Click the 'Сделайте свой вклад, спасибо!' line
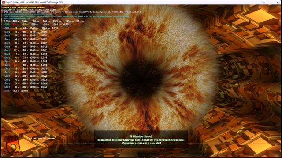 (x=141, y=144)
